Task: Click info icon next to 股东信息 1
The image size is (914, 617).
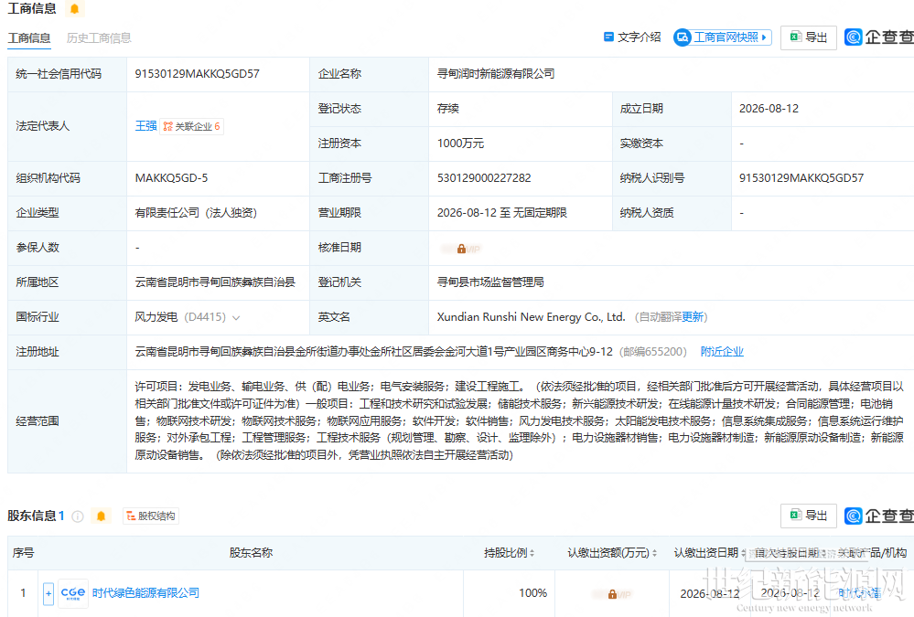Action: (x=78, y=516)
